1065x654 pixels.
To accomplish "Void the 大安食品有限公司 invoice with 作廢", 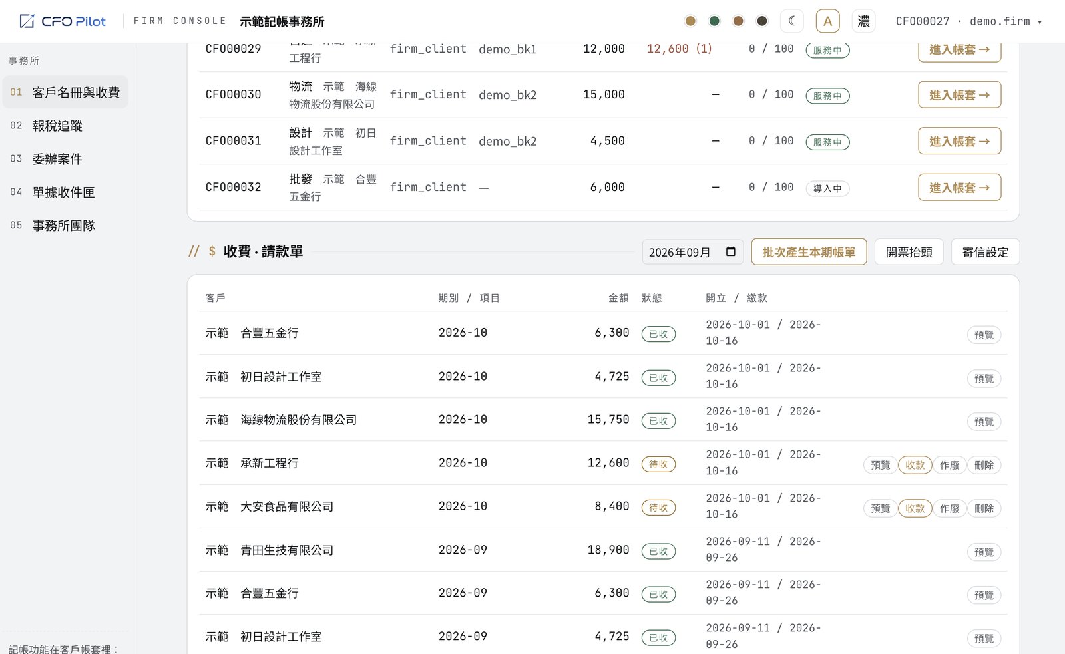I will [x=949, y=508].
